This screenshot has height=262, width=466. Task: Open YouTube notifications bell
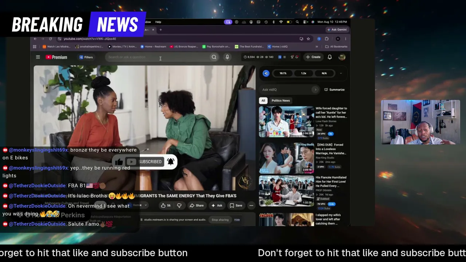pyautogui.click(x=329, y=57)
